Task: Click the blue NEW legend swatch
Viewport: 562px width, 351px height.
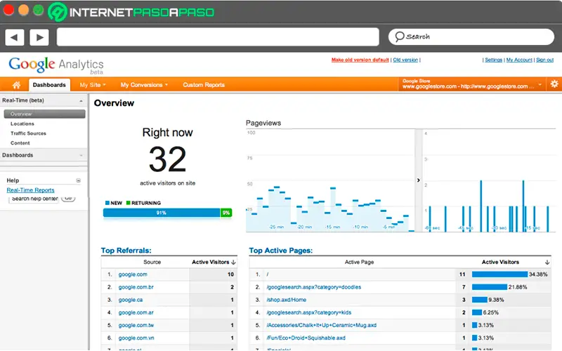Action: tap(107, 203)
